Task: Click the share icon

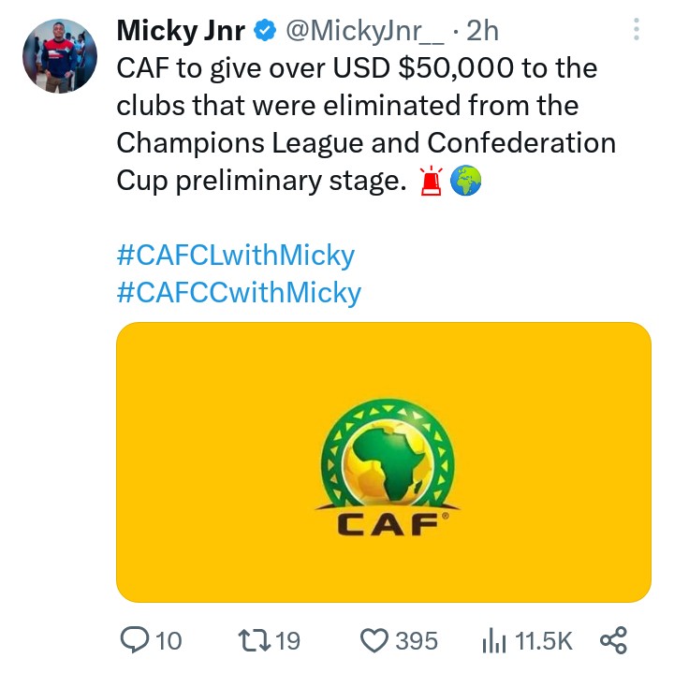Action: point(612,640)
